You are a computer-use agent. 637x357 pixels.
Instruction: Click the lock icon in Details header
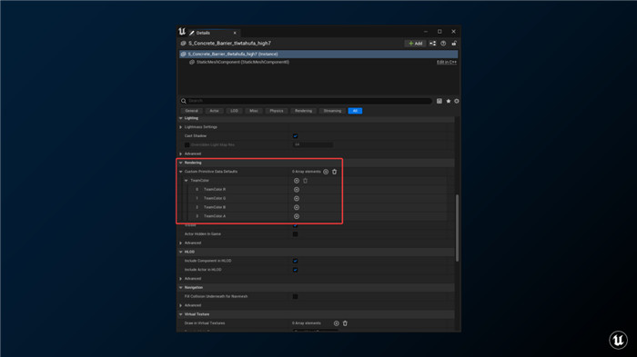click(x=454, y=44)
